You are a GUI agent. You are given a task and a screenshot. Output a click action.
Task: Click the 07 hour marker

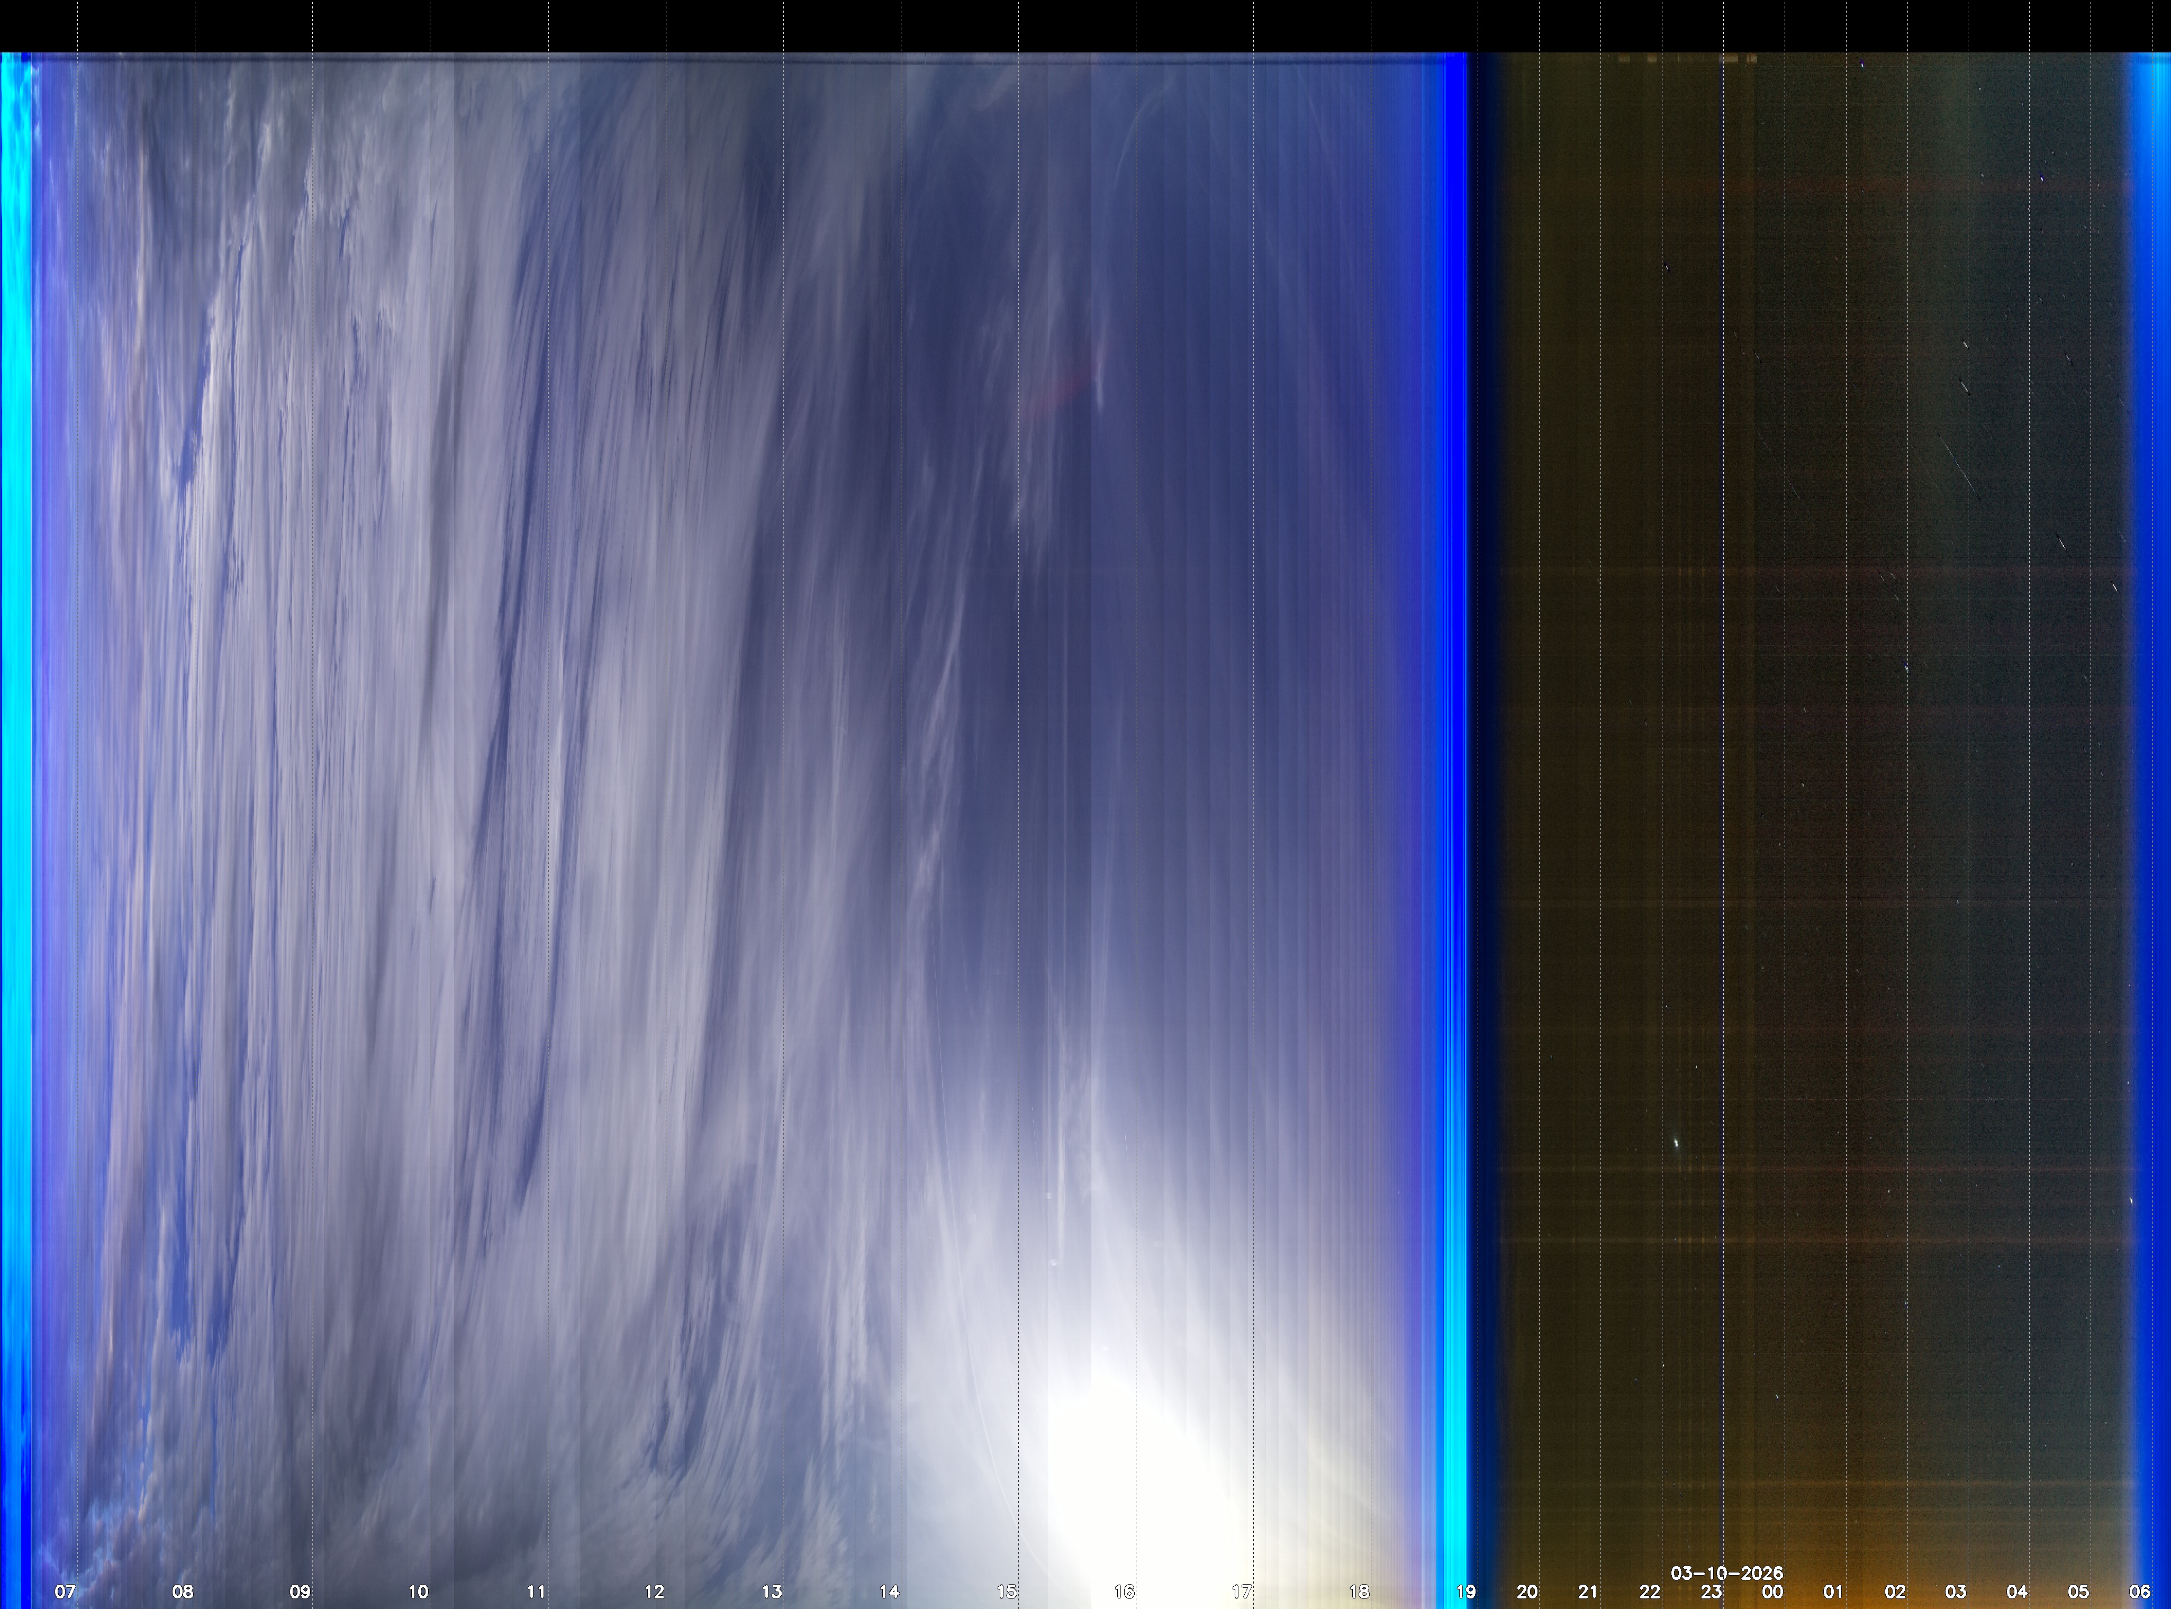pyautogui.click(x=64, y=1592)
